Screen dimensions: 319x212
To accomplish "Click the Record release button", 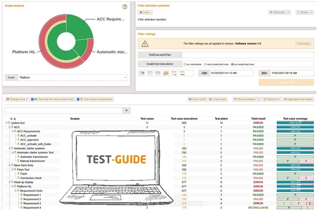I will 245,99.
